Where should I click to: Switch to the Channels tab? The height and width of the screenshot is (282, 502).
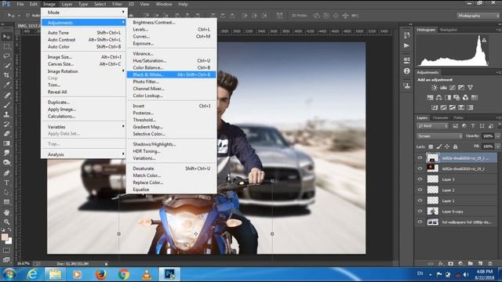point(440,117)
